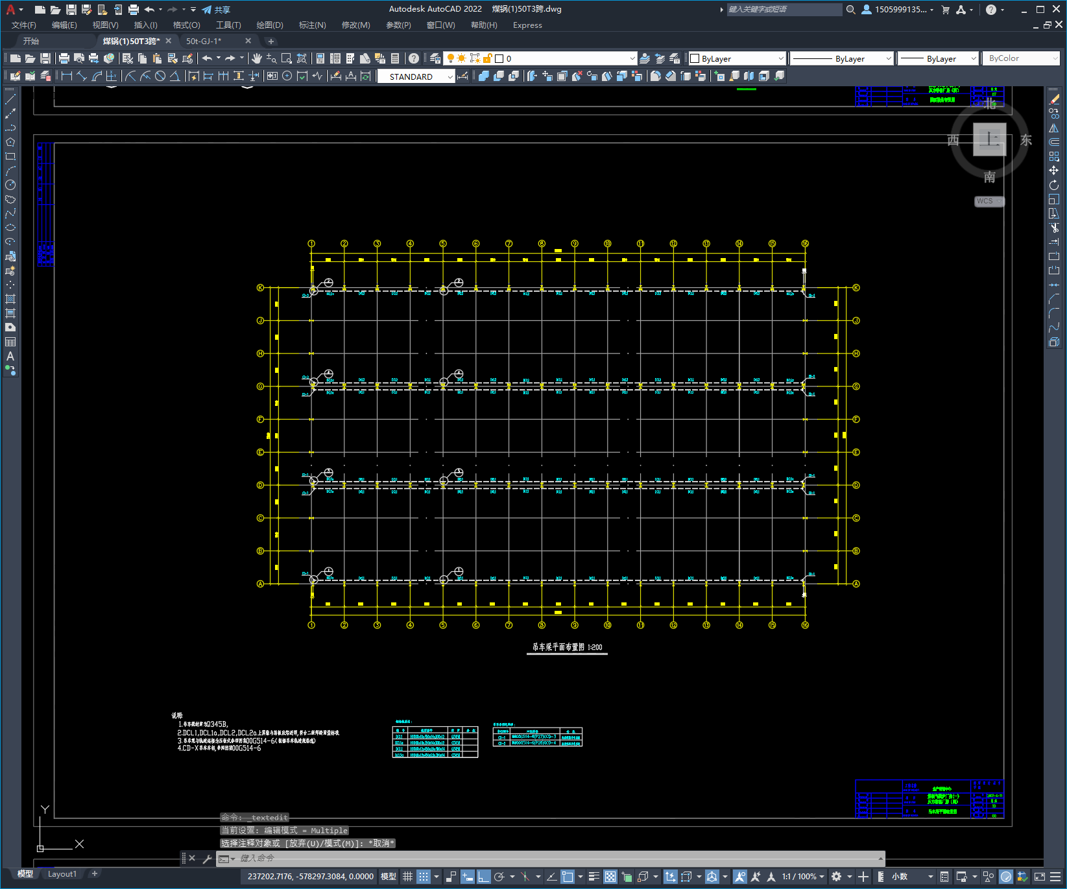The image size is (1067, 889).
Task: Open the ByLayer color dropdown
Action: tap(737, 58)
